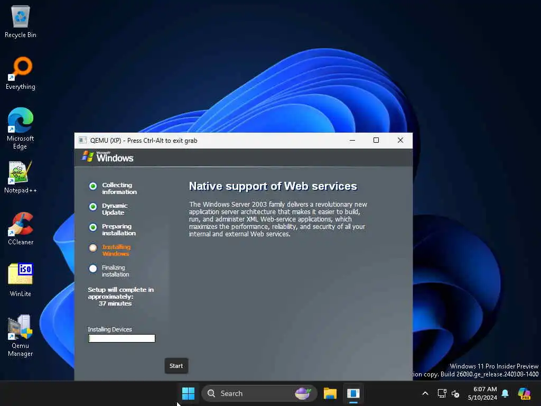Click the bowl icon inside the Search box
This screenshot has height=406, width=541.
(303, 393)
